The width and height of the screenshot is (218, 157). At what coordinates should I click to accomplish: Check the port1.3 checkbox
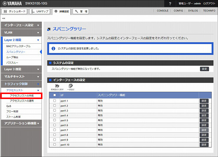pyautogui.click(x=54, y=110)
